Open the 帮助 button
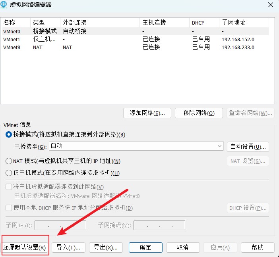Image resolution: width=279 pixels, height=257 pixels. click(x=258, y=247)
